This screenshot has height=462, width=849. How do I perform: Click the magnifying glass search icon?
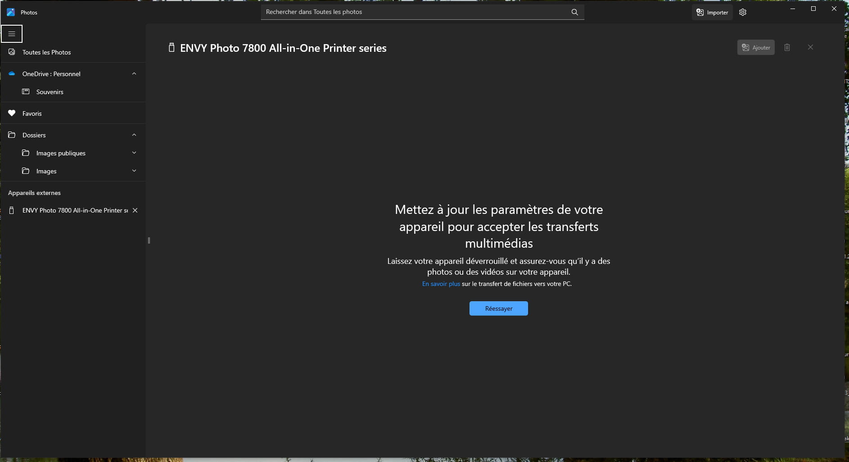575,12
